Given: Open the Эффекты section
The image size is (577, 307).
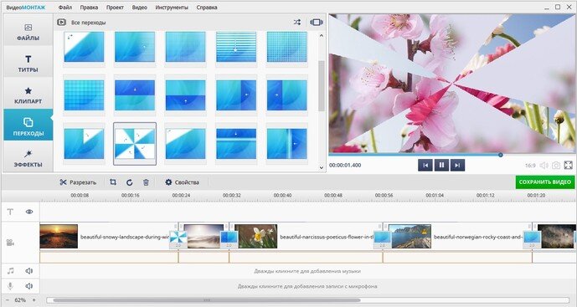Looking at the screenshot, I should click(28, 158).
